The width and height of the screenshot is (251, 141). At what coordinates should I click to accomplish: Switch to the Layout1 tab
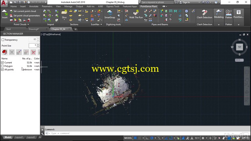19,137
